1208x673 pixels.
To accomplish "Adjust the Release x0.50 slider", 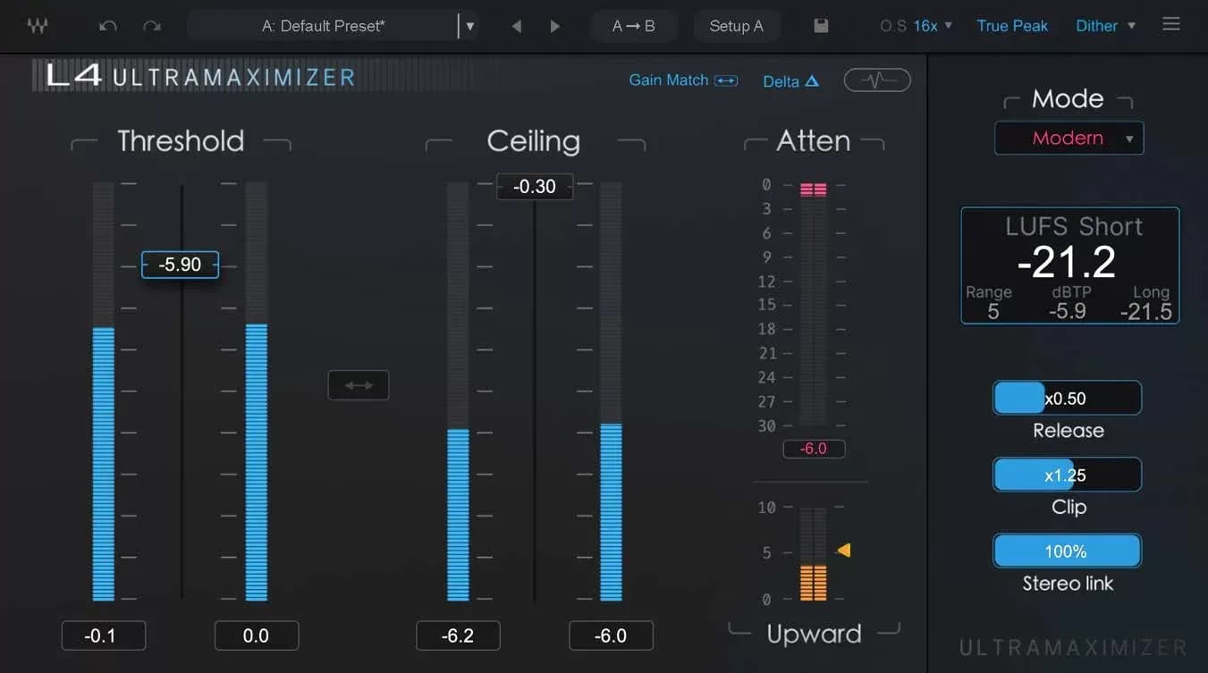I will (x=1067, y=398).
